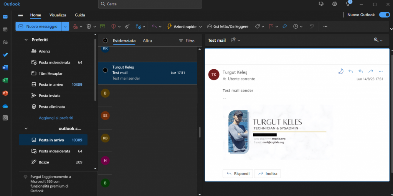Viewport: 393px width, 196px height.
Task: Collapse the Preferiti folder section
Action: coord(26,40)
